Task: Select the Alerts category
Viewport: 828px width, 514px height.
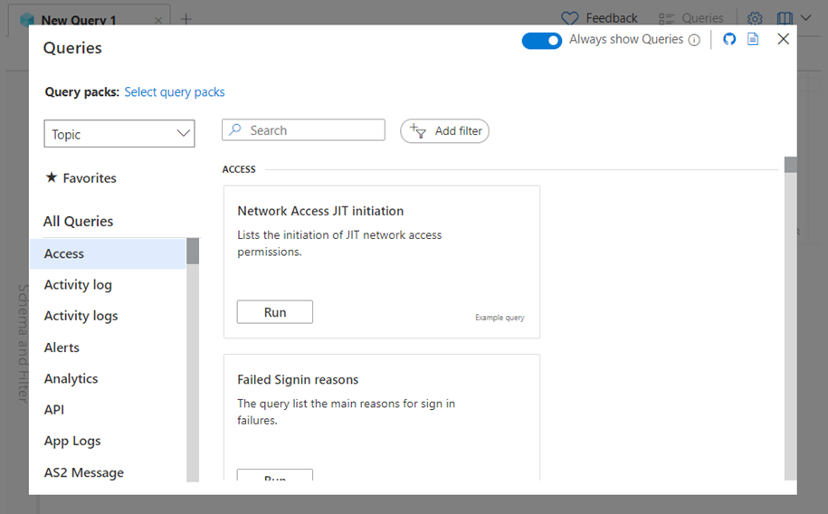Action: (x=62, y=347)
